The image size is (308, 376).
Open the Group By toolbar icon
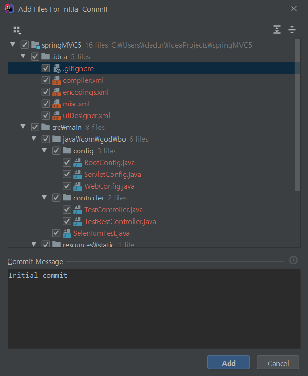(x=17, y=30)
